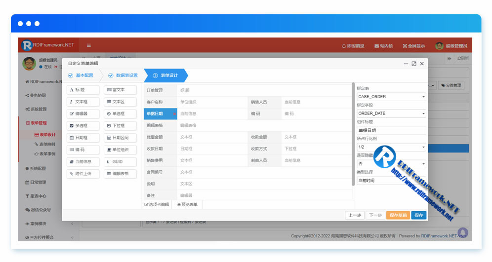Open the 所占行比例 1/2 dropdown

tap(391, 147)
